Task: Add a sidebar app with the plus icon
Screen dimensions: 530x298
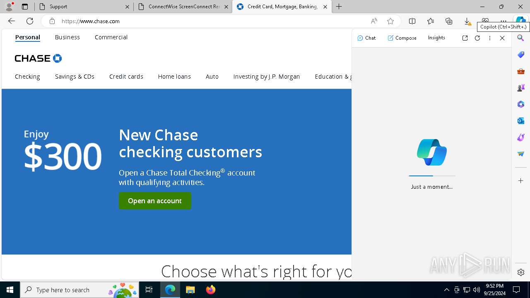Action: coord(521,181)
